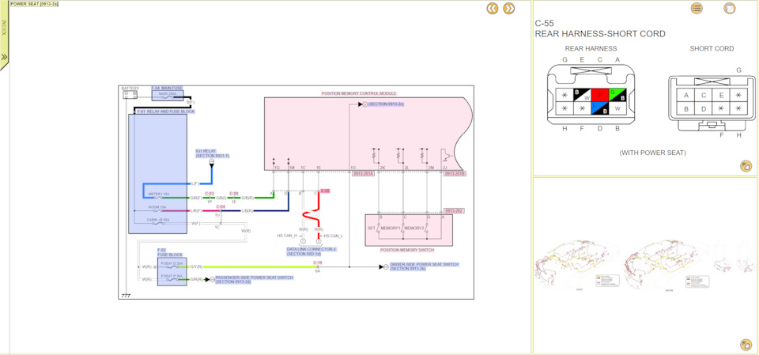Select connector C-04 on the diagram
759x355 pixels.
(221, 207)
